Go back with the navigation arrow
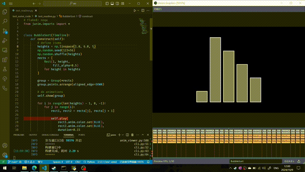The width and height of the screenshot is (305, 172). [34, 4]
